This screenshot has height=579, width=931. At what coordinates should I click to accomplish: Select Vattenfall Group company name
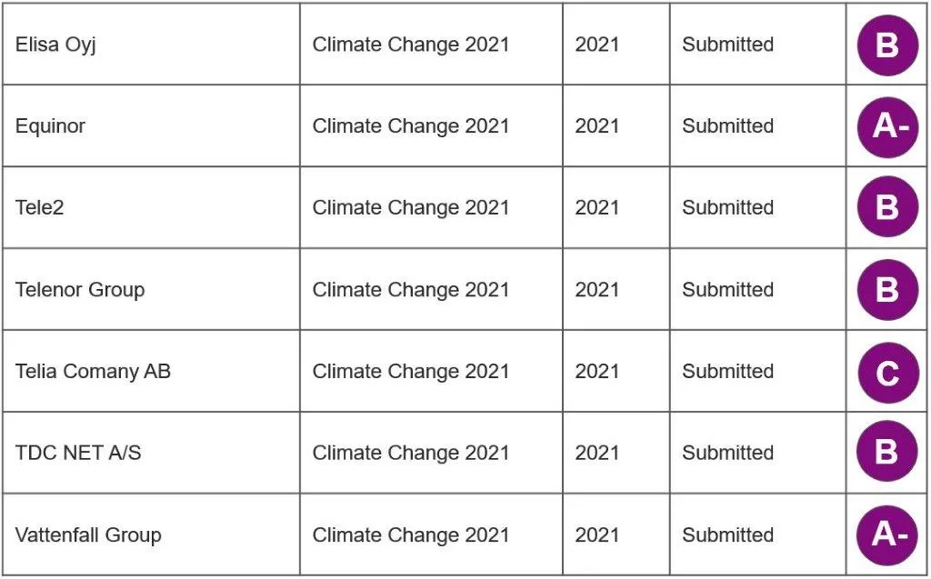click(x=88, y=535)
